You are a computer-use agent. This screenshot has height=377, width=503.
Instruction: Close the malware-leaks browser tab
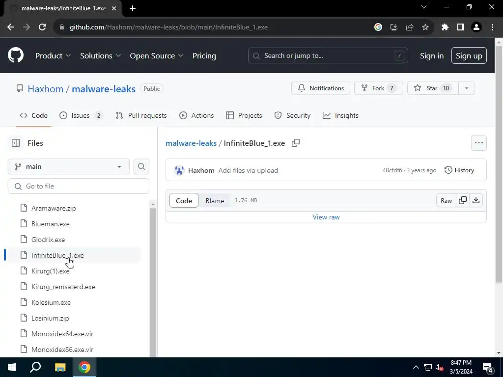[114, 8]
